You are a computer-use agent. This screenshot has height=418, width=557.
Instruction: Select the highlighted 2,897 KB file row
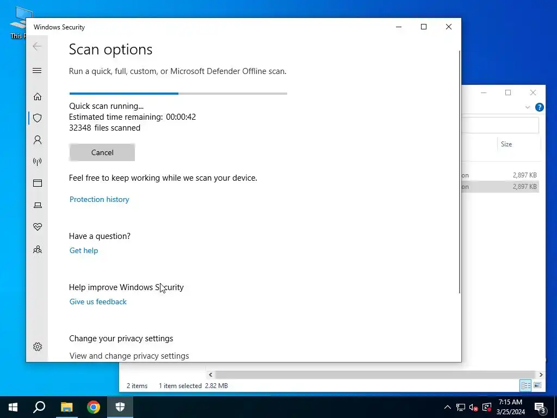(x=500, y=187)
